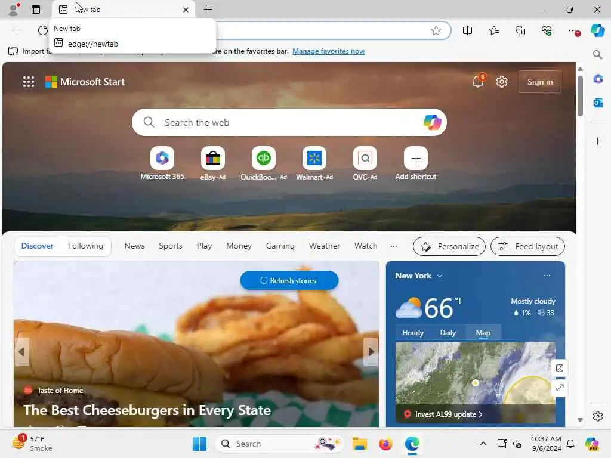The width and height of the screenshot is (611, 458).
Task: Open notifications bell in Microsoft Start
Action: pyautogui.click(x=478, y=81)
